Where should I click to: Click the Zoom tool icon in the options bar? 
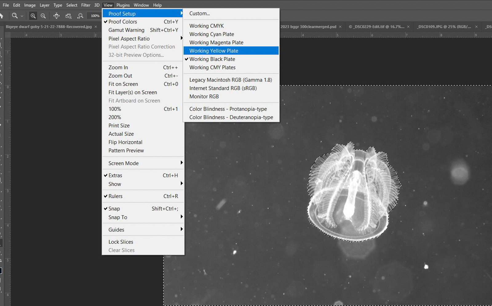pos(15,16)
